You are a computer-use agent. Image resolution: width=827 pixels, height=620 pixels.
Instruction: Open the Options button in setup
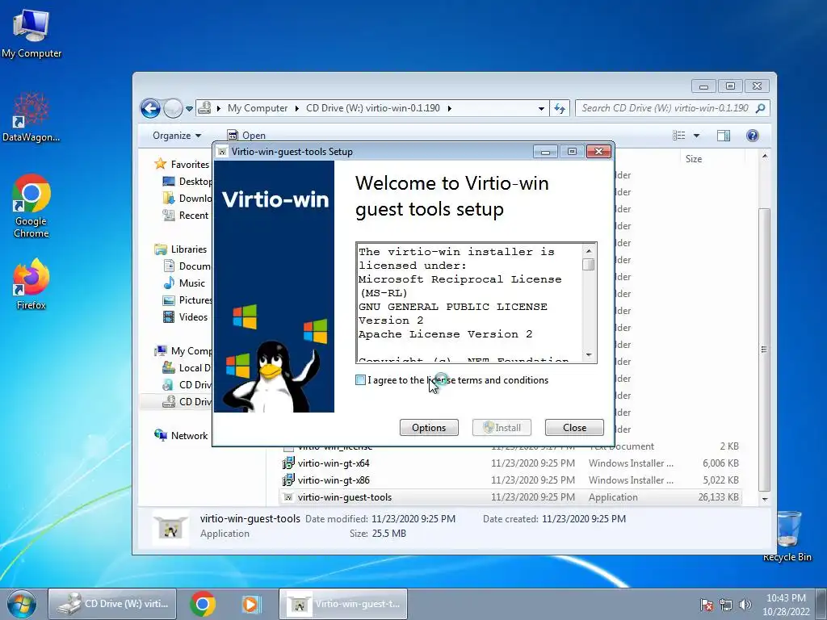coord(429,428)
